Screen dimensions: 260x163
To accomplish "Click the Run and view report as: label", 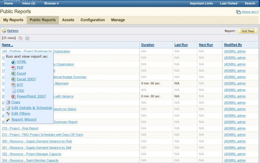I will (27, 56).
